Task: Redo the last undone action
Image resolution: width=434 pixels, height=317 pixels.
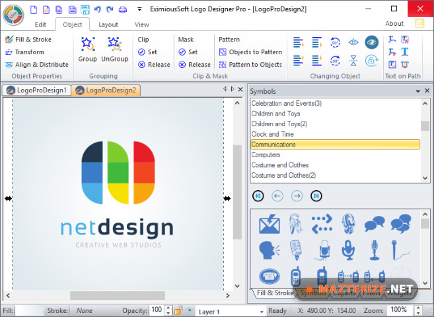Action: (110, 10)
